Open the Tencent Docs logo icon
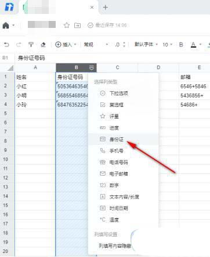 (x=9, y=7)
